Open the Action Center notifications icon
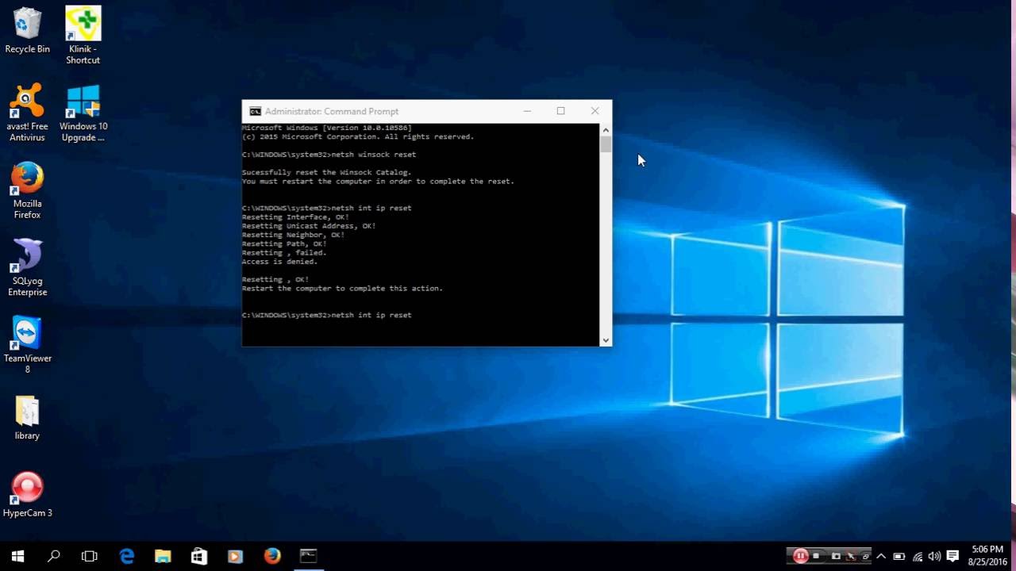The height and width of the screenshot is (571, 1016). click(953, 556)
